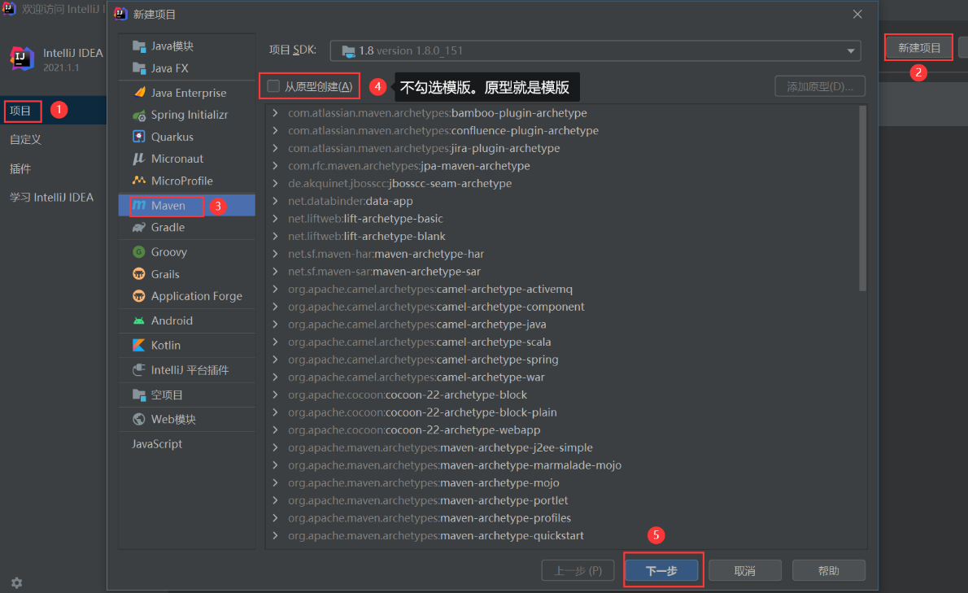
Task: Select 项目 tab in welcome window
Action: tap(53, 111)
